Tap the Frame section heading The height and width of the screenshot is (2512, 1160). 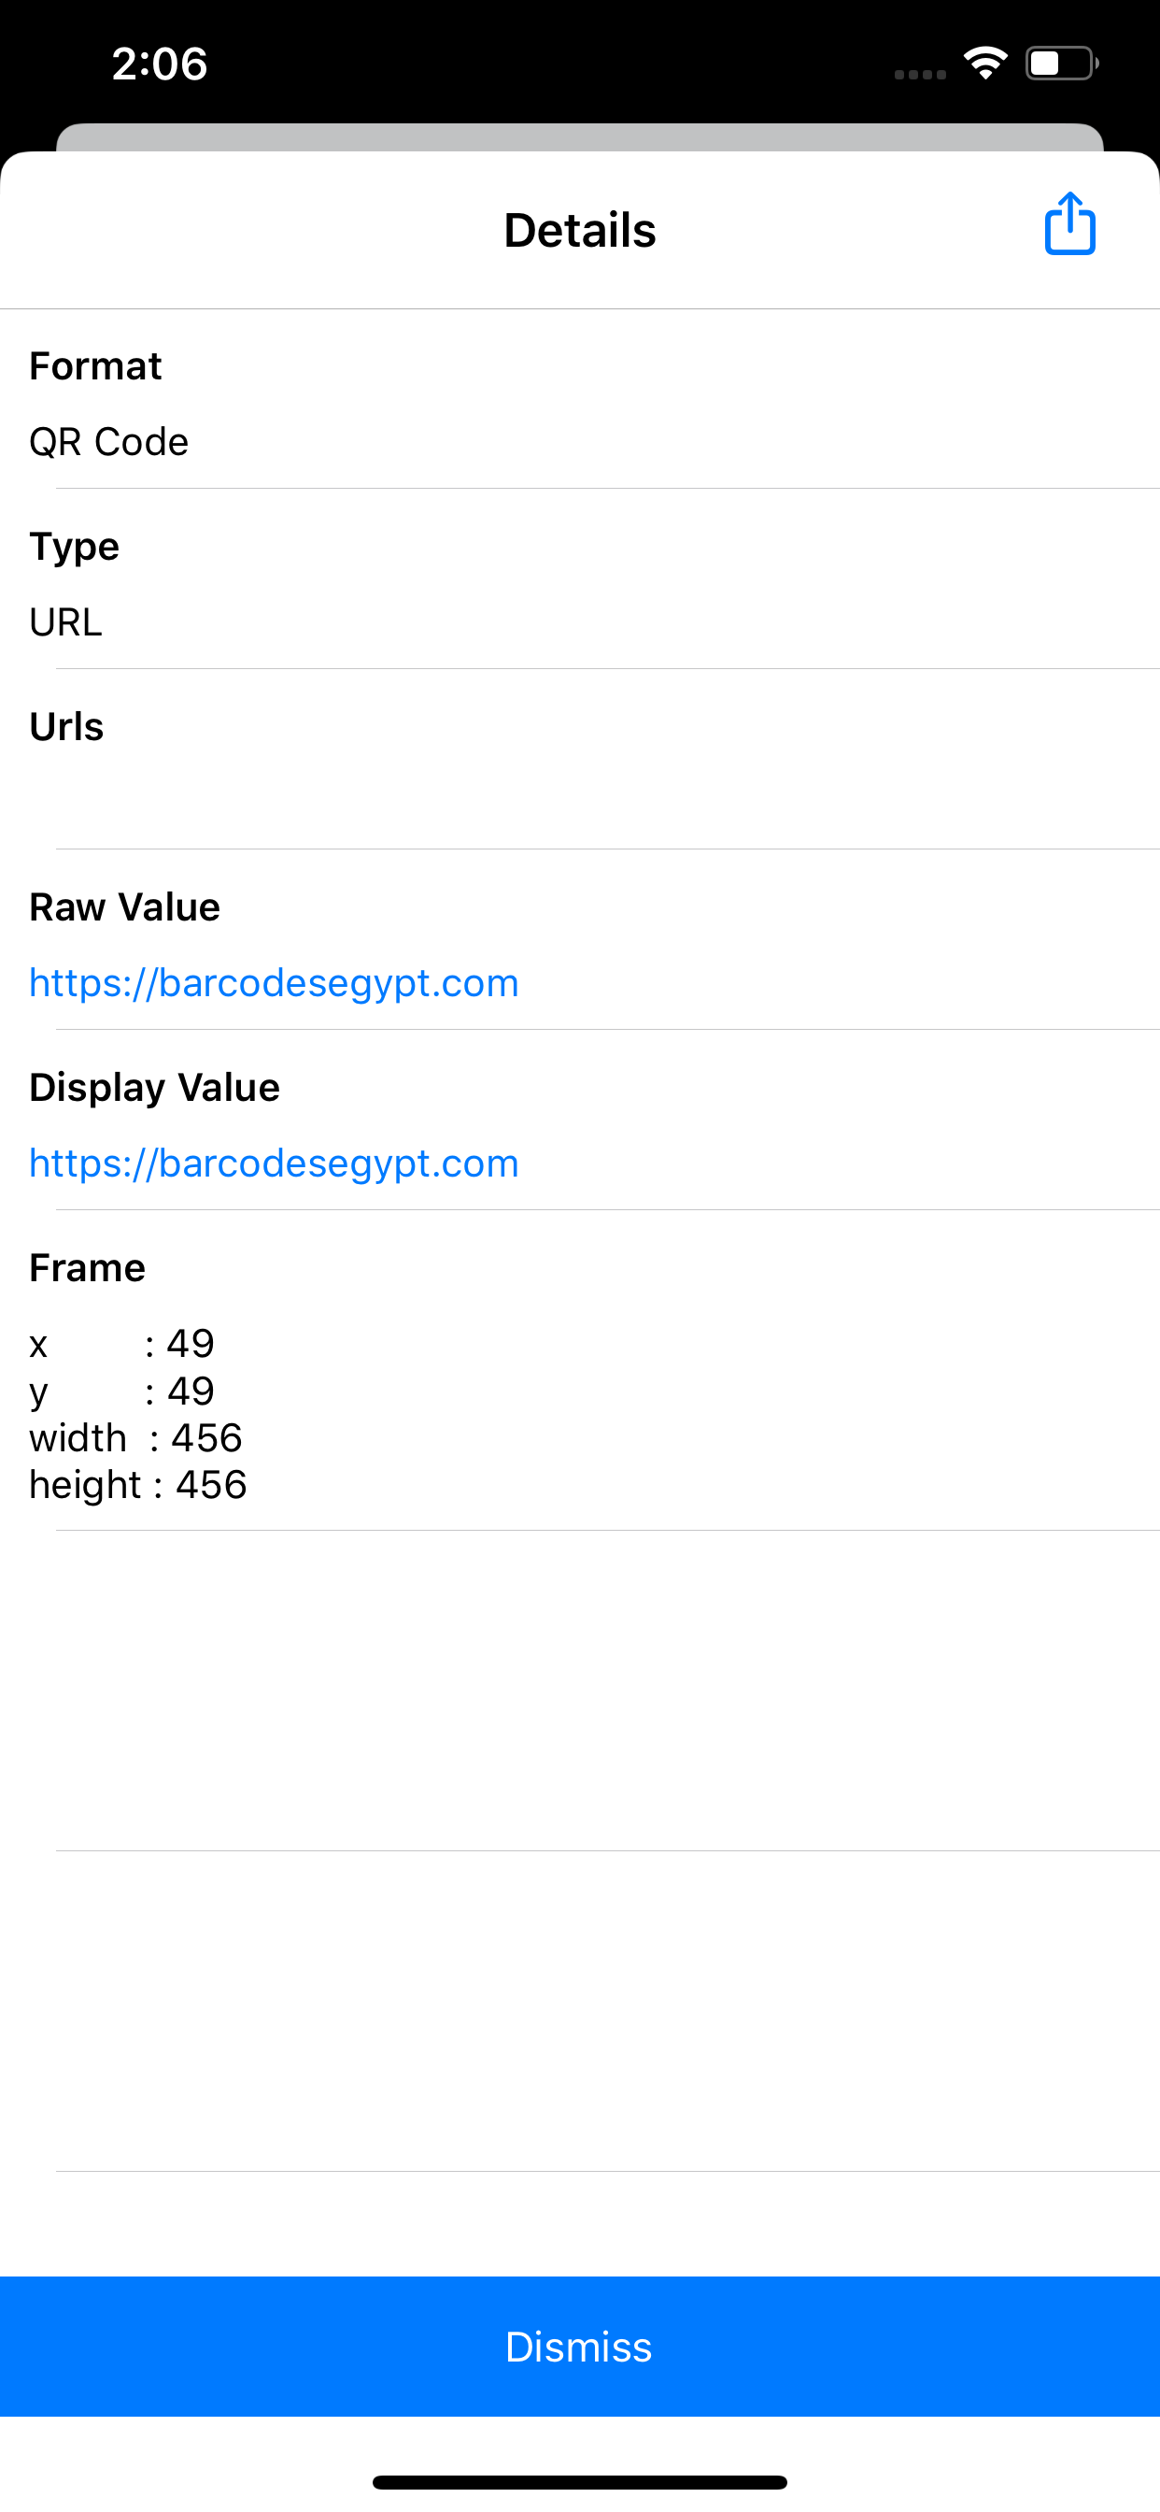86,1266
